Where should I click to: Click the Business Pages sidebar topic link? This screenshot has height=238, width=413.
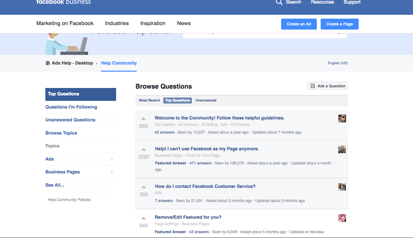coord(63,172)
